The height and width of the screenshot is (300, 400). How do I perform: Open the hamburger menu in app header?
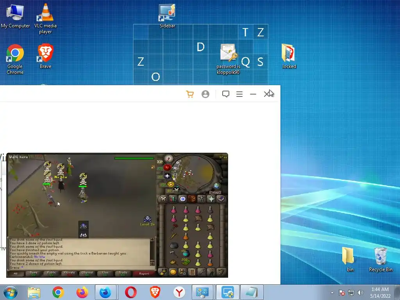coord(239,94)
